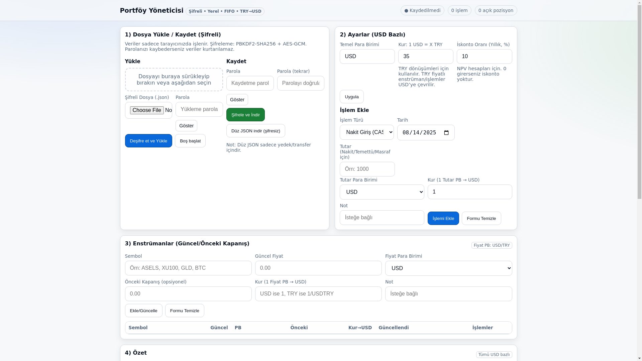Click the Sembol table column header
The height and width of the screenshot is (361, 642).
pos(138,328)
